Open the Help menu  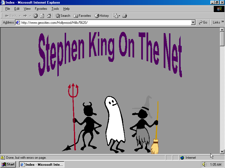pos(66,9)
